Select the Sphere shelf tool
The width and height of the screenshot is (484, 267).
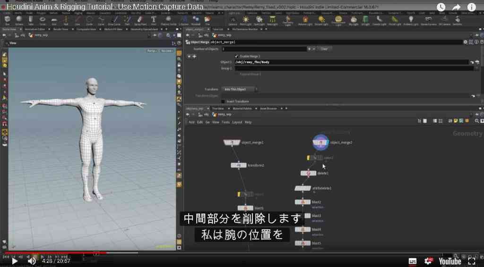pos(19,20)
